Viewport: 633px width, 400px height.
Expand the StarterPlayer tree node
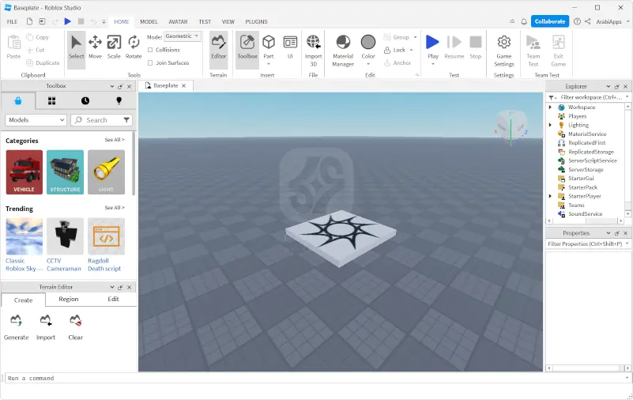[550, 196]
